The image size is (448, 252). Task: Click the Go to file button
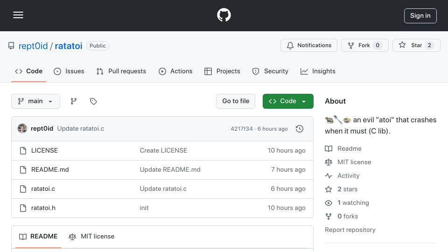(236, 101)
